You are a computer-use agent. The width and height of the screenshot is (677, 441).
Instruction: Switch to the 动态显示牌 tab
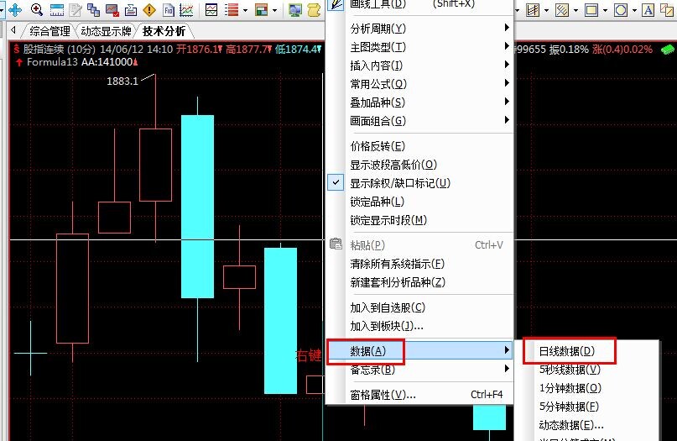click(106, 31)
